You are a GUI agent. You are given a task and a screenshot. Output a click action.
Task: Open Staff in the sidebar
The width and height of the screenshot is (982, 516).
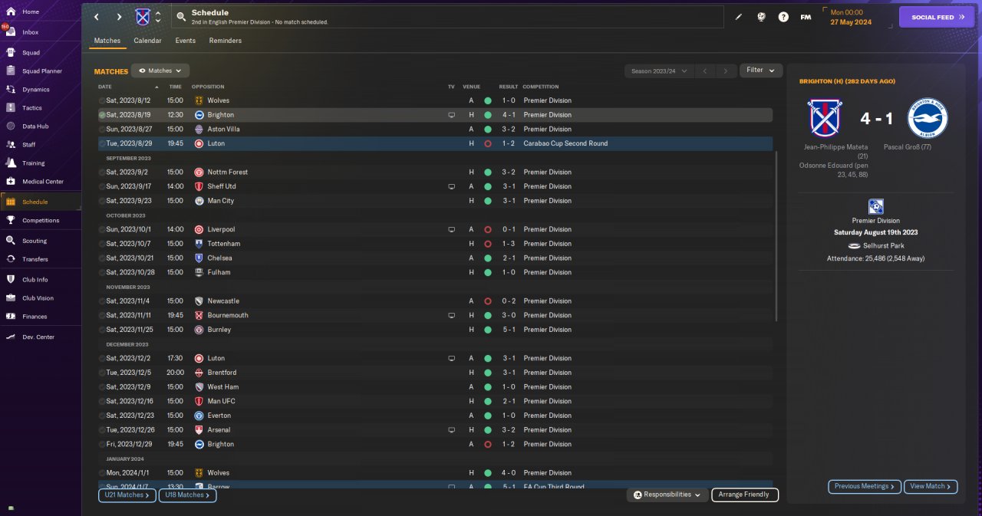pyautogui.click(x=29, y=145)
